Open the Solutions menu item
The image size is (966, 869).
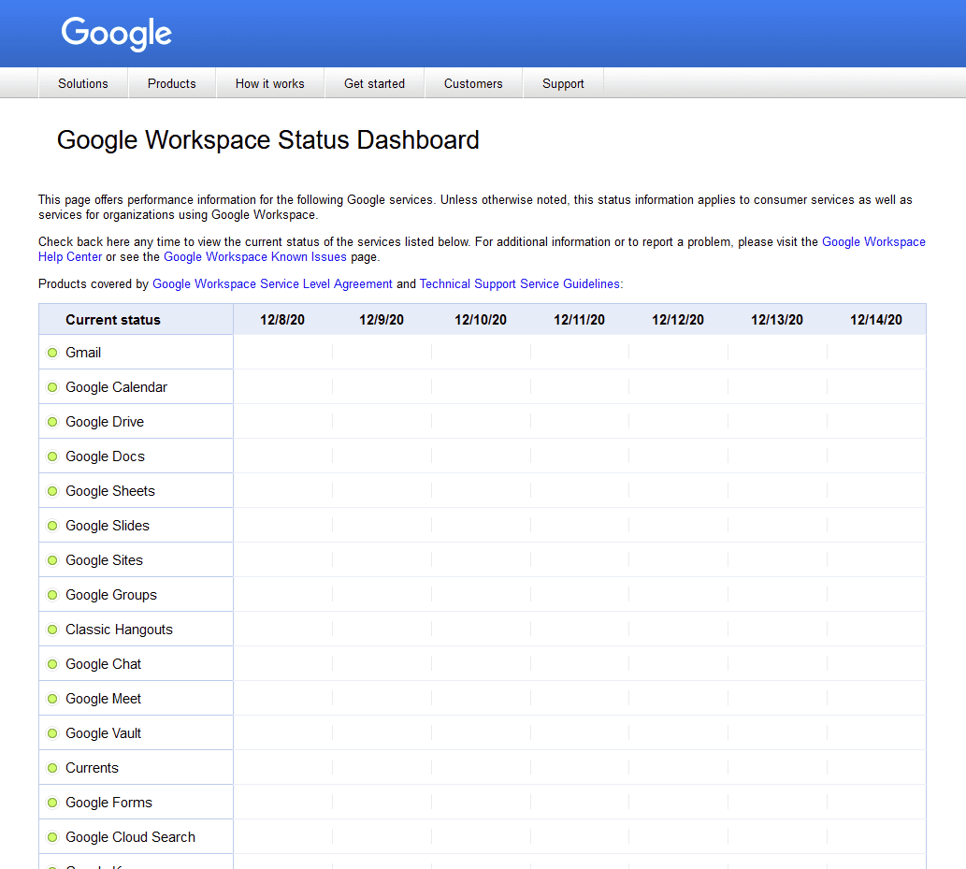tap(83, 83)
